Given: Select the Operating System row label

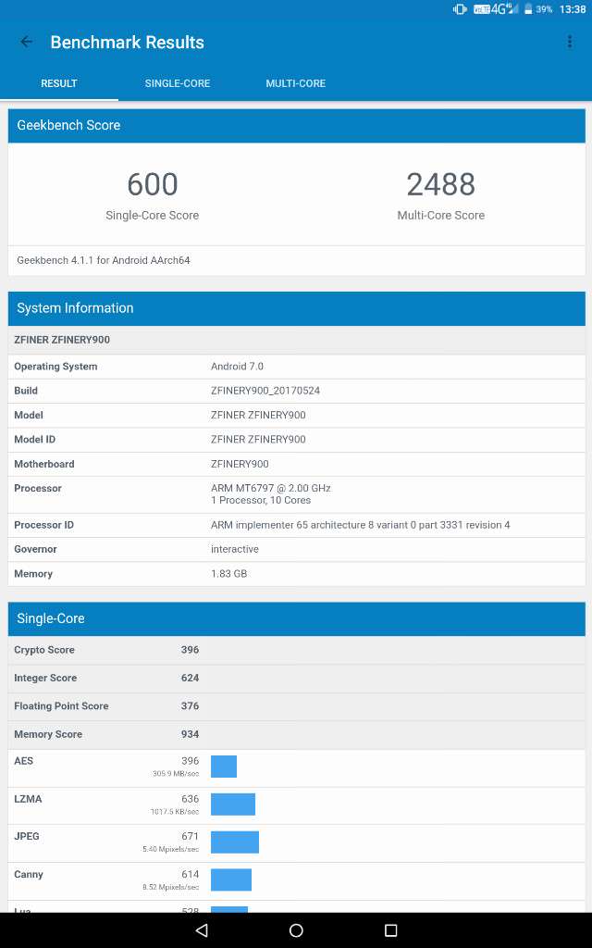Looking at the screenshot, I should 55,367.
